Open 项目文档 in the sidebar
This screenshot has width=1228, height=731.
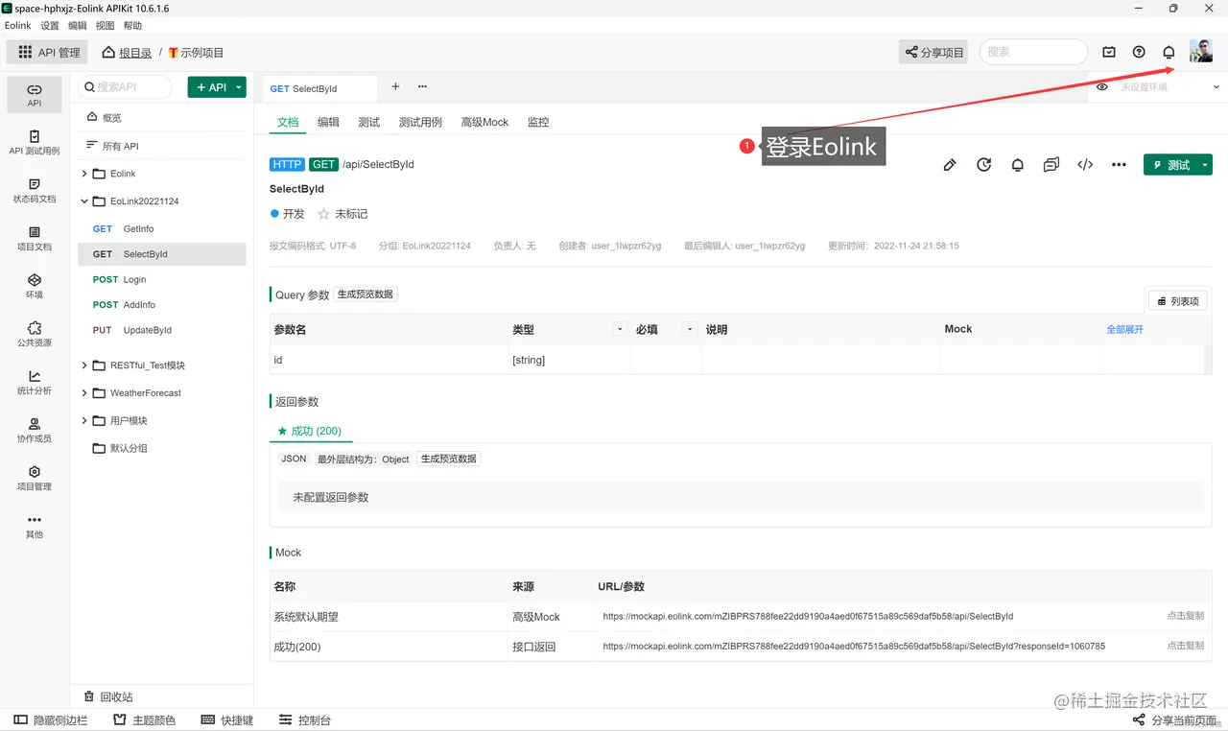point(35,238)
